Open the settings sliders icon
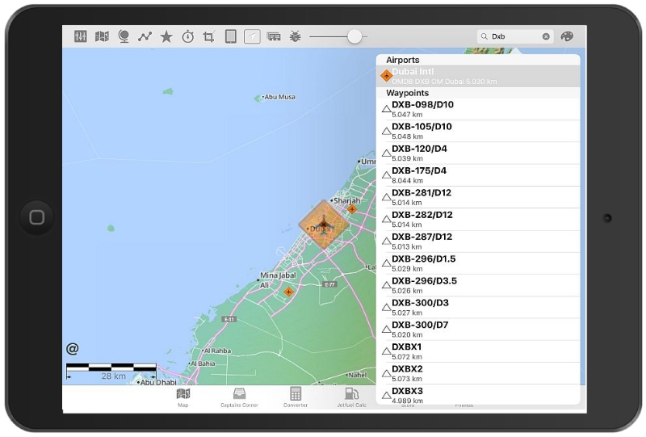Viewport: 646px width, 437px height. (x=80, y=36)
